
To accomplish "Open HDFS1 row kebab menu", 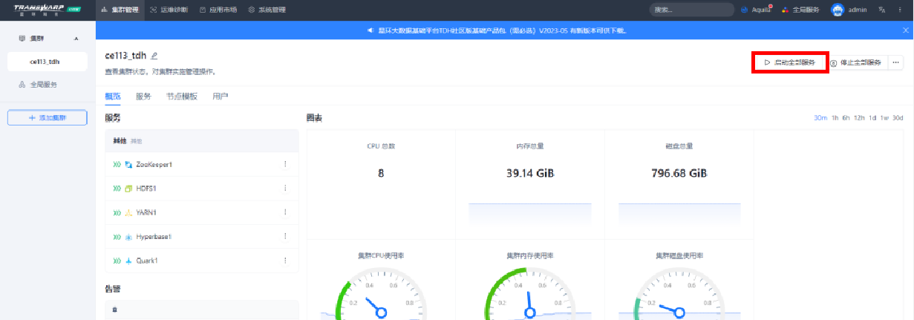I will tap(285, 189).
